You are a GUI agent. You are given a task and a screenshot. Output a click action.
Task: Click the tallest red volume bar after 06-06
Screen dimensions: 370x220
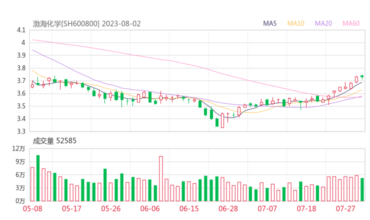[x=161, y=178]
